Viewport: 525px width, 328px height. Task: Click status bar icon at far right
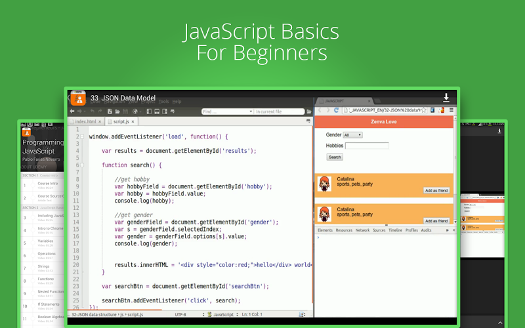click(x=302, y=314)
